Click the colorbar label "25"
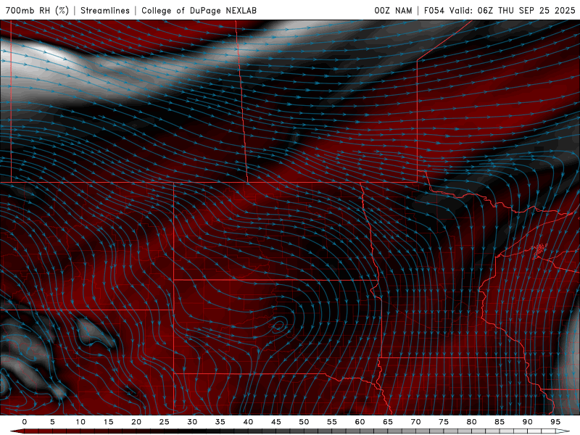580x435 pixels. point(165,422)
